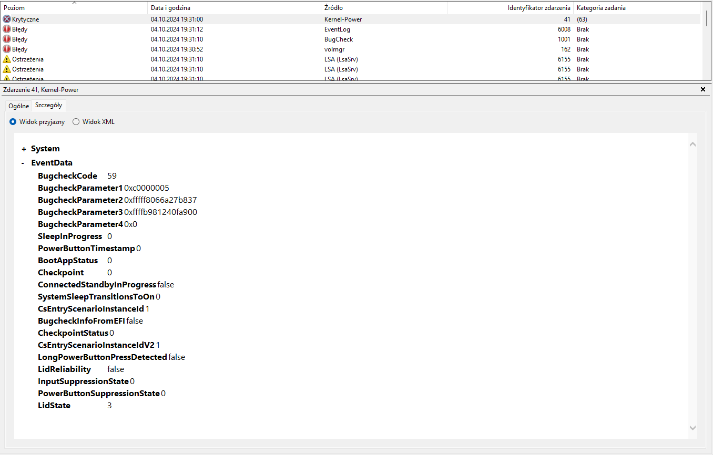Click the PowerButtonSuppressionState label
The width and height of the screenshot is (713, 455).
[99, 394]
